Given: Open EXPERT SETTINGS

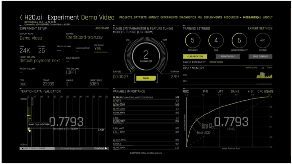Looking at the screenshot, I should (x=260, y=29).
